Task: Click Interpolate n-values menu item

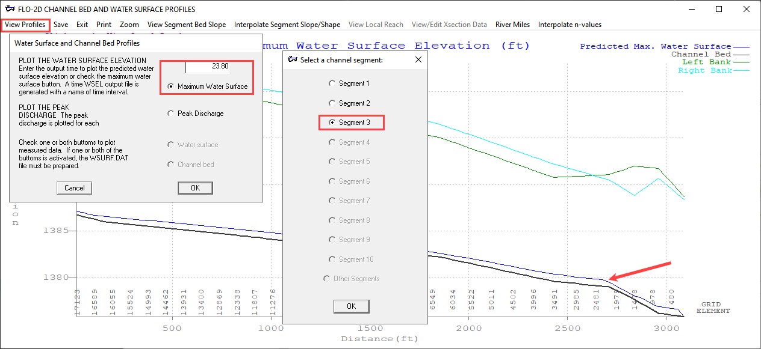Action: pos(570,25)
